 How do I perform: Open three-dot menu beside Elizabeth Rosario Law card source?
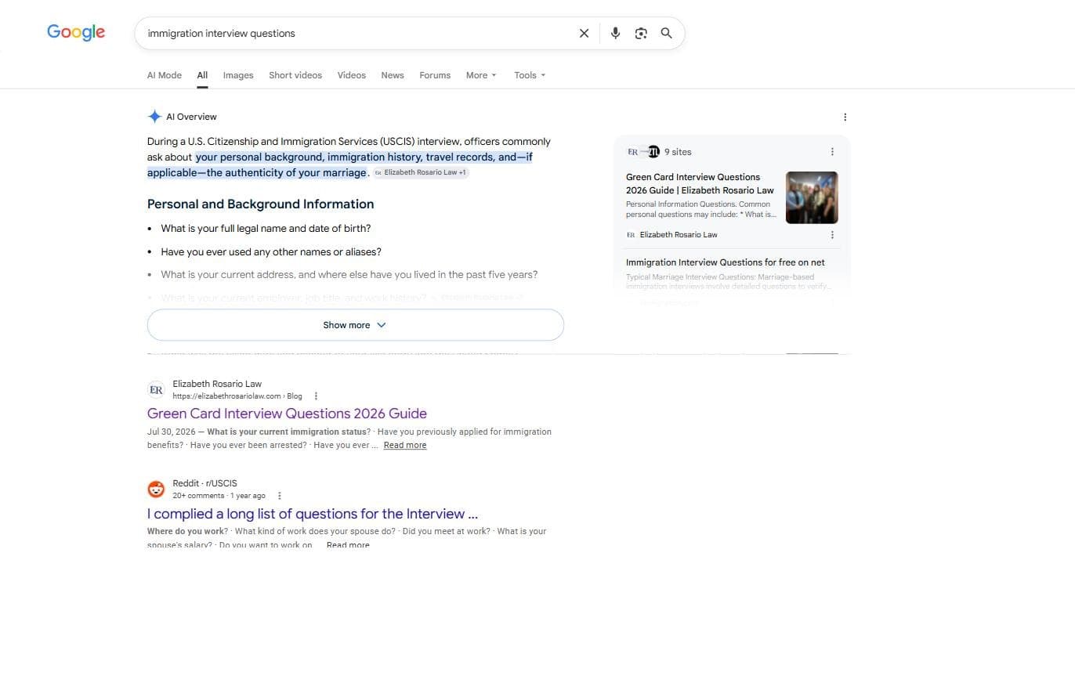[x=832, y=235]
